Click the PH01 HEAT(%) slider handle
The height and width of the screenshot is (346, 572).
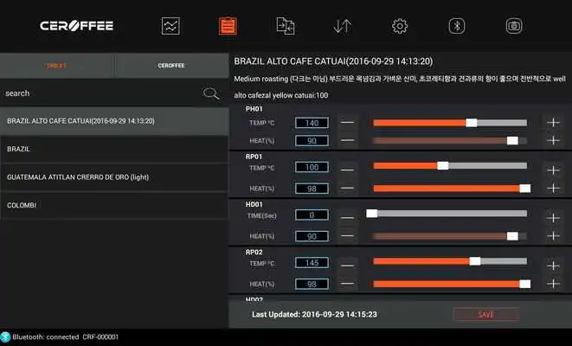tap(512, 141)
